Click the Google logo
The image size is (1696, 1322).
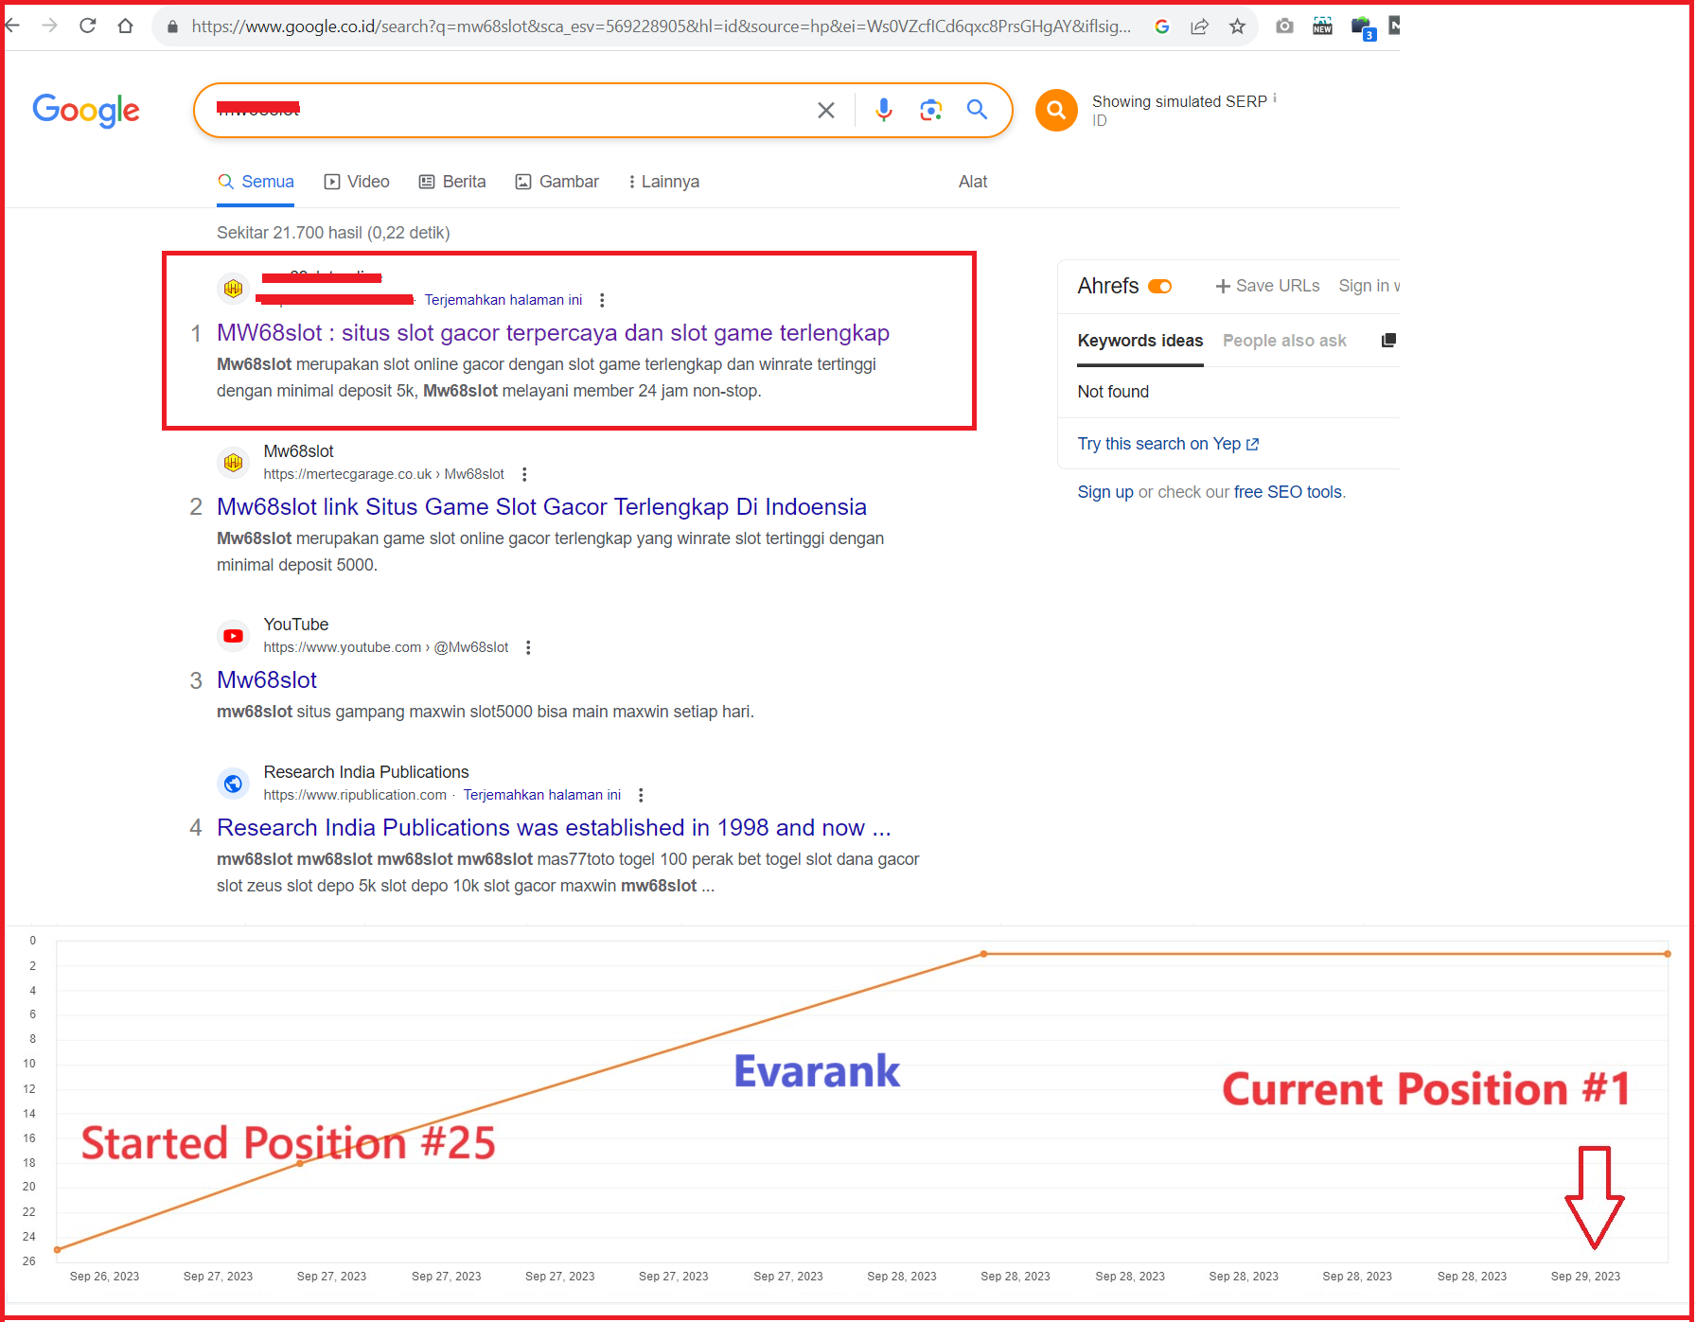(x=86, y=110)
